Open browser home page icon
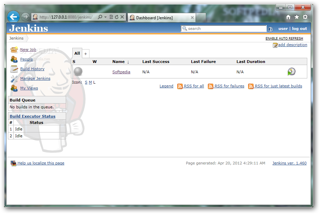The width and height of the screenshot is (320, 214). (x=288, y=17)
